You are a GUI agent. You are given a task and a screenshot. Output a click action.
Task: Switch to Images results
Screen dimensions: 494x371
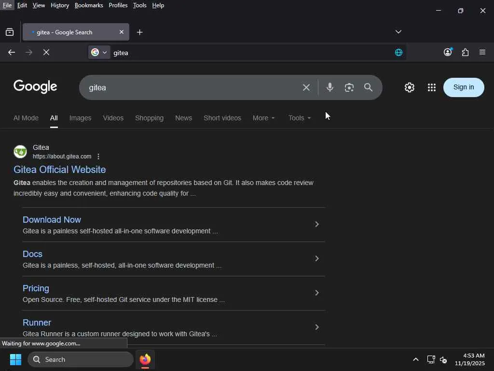pos(81,118)
